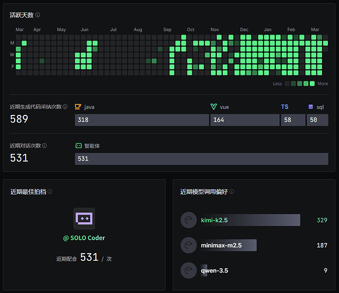Screen dimensions: 339x293
Task: Click the TS language icon
Action: point(285,107)
